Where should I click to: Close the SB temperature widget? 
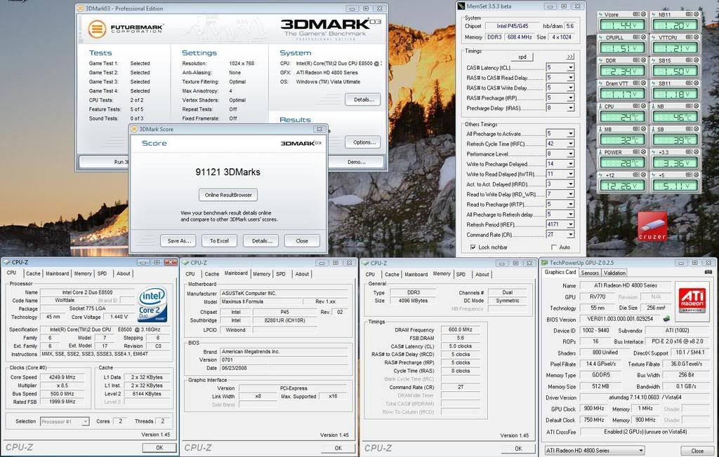tap(696, 129)
